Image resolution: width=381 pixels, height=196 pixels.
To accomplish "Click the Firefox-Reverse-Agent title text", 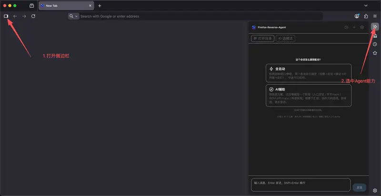I will tap(271, 28).
